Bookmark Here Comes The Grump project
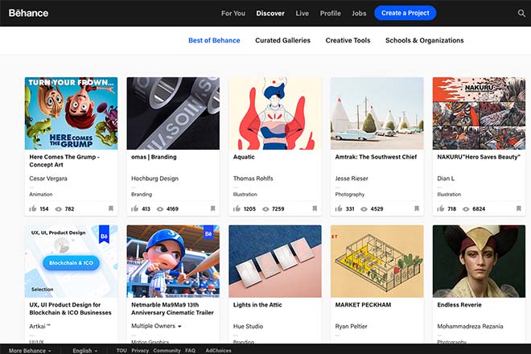Image resolution: width=531 pixels, height=354 pixels. [x=111, y=208]
